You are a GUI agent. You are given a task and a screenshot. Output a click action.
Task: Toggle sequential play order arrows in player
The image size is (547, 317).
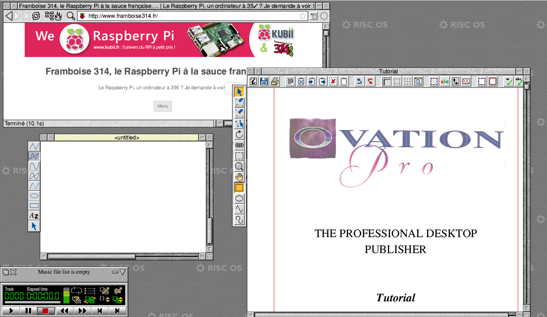point(90,291)
